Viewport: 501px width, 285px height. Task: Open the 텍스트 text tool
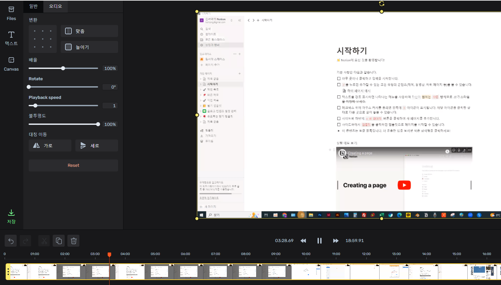click(11, 39)
